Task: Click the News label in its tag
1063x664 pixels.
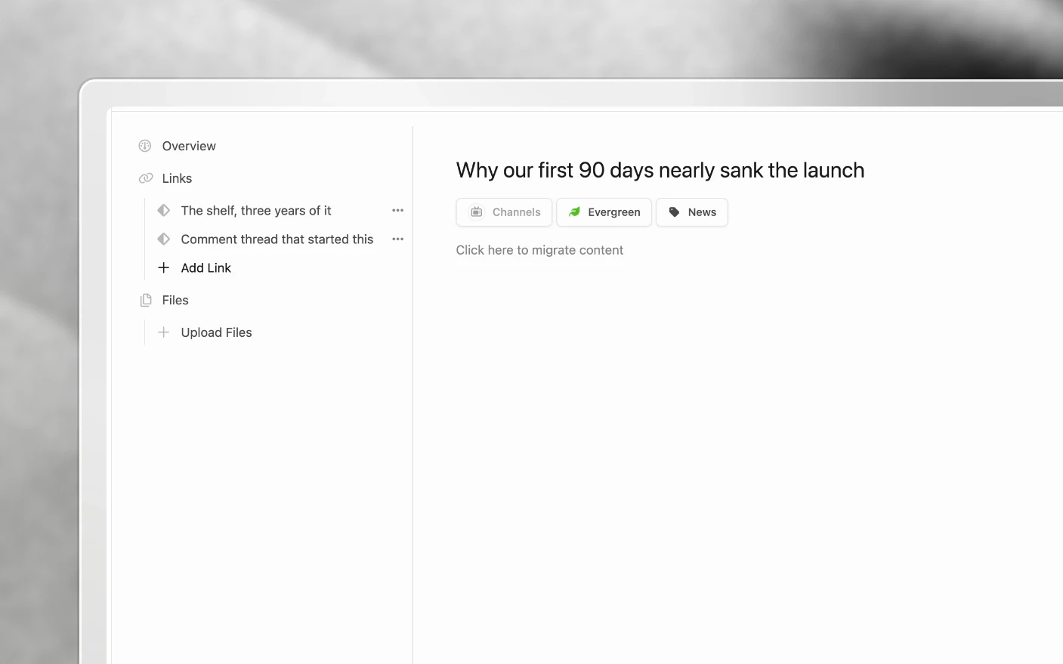Action: 702,212
